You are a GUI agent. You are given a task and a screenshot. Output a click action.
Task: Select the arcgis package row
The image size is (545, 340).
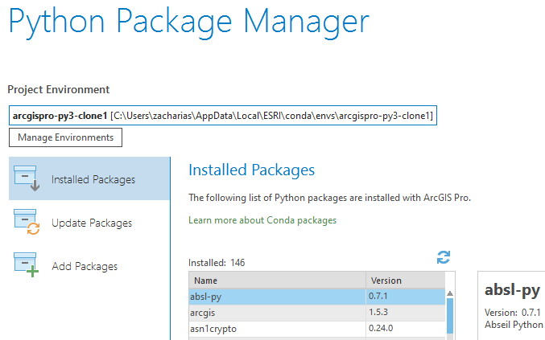317,313
